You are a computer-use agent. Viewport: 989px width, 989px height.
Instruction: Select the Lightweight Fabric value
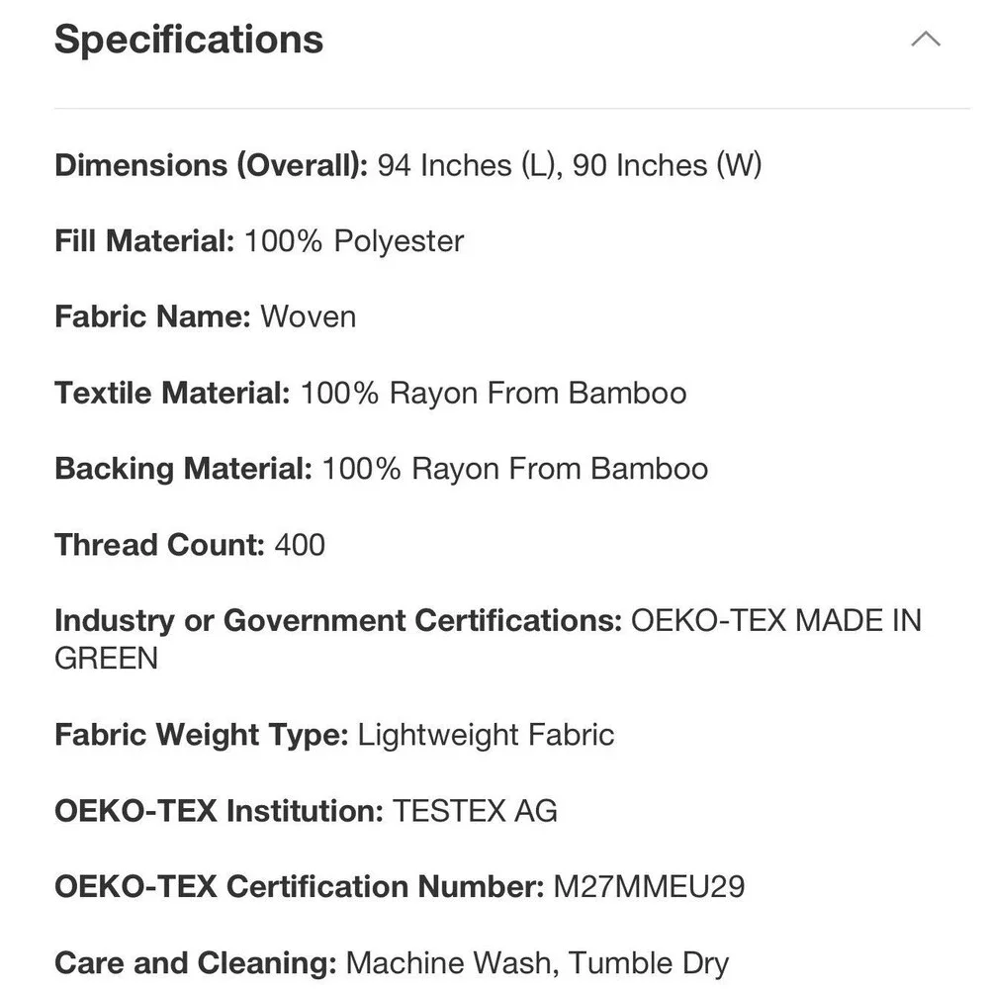coord(486,734)
